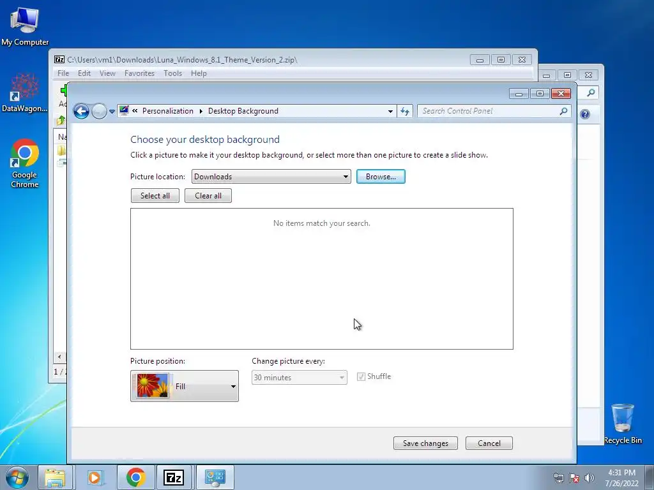Open the File menu in 7-Zip window
The image size is (654, 490).
(x=63, y=73)
